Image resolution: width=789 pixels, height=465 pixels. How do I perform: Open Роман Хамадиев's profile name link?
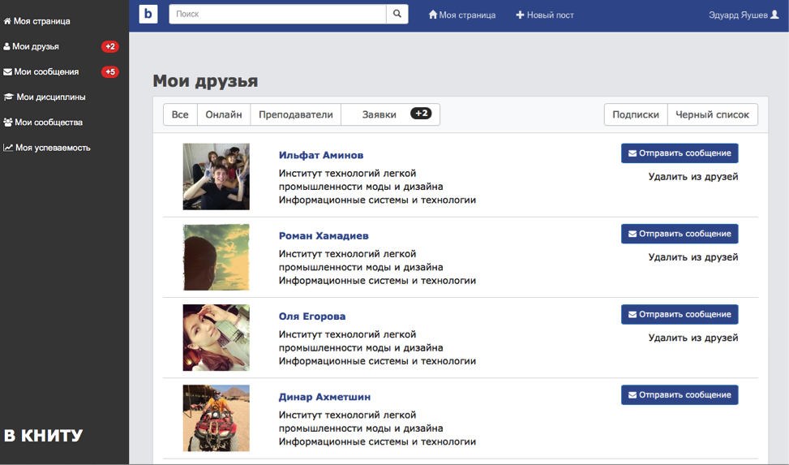tap(324, 236)
